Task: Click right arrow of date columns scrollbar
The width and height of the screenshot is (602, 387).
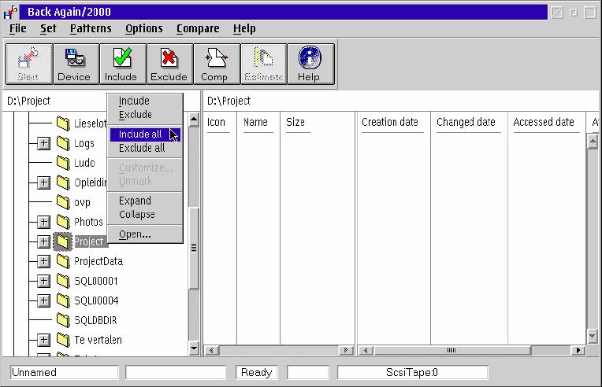Action: click(x=578, y=350)
